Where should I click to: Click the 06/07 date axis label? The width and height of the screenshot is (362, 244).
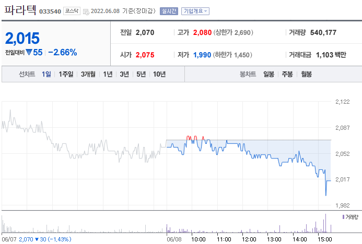tap(9, 239)
